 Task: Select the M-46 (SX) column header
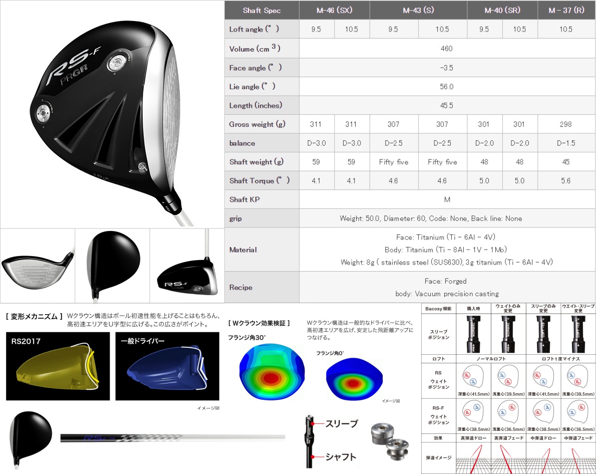tap(335, 10)
